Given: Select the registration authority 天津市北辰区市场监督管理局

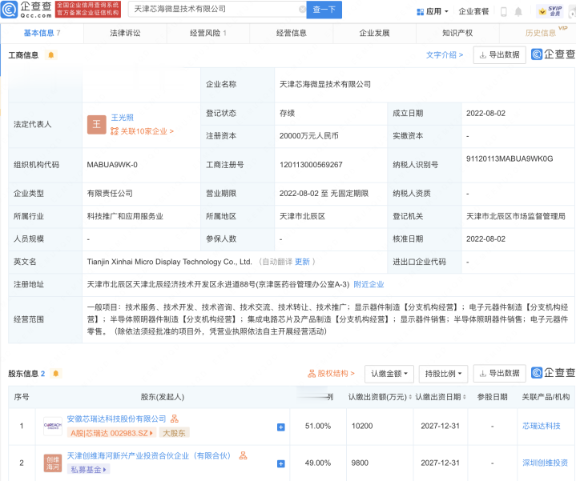Looking at the screenshot, I should [x=516, y=216].
